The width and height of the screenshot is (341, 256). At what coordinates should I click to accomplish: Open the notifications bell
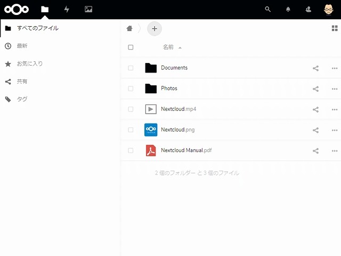[288, 9]
